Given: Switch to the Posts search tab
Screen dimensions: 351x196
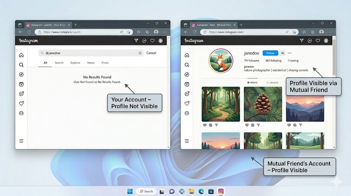Looking at the screenshot, I should (x=105, y=63).
